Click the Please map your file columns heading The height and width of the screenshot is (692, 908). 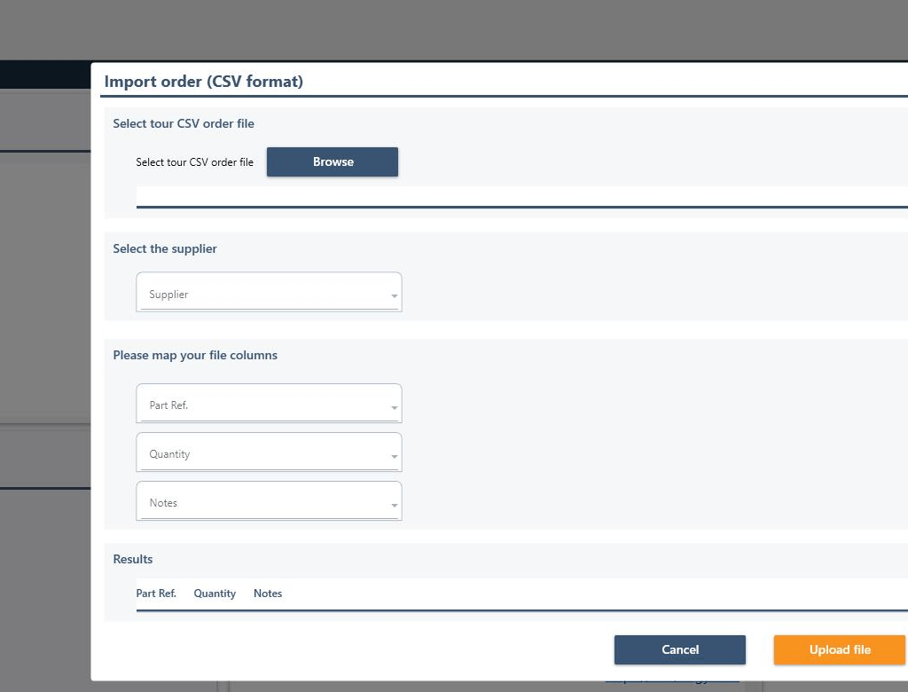(x=195, y=355)
